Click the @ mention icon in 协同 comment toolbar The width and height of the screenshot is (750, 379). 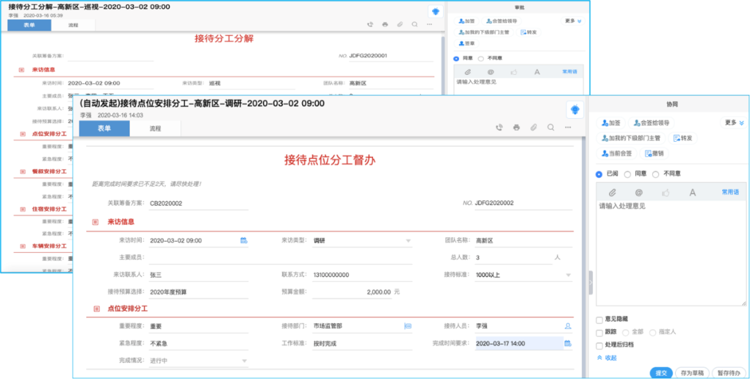coord(639,192)
